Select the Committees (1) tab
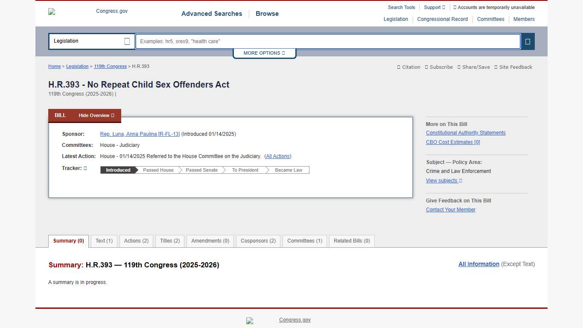583x328 pixels. [x=304, y=241]
